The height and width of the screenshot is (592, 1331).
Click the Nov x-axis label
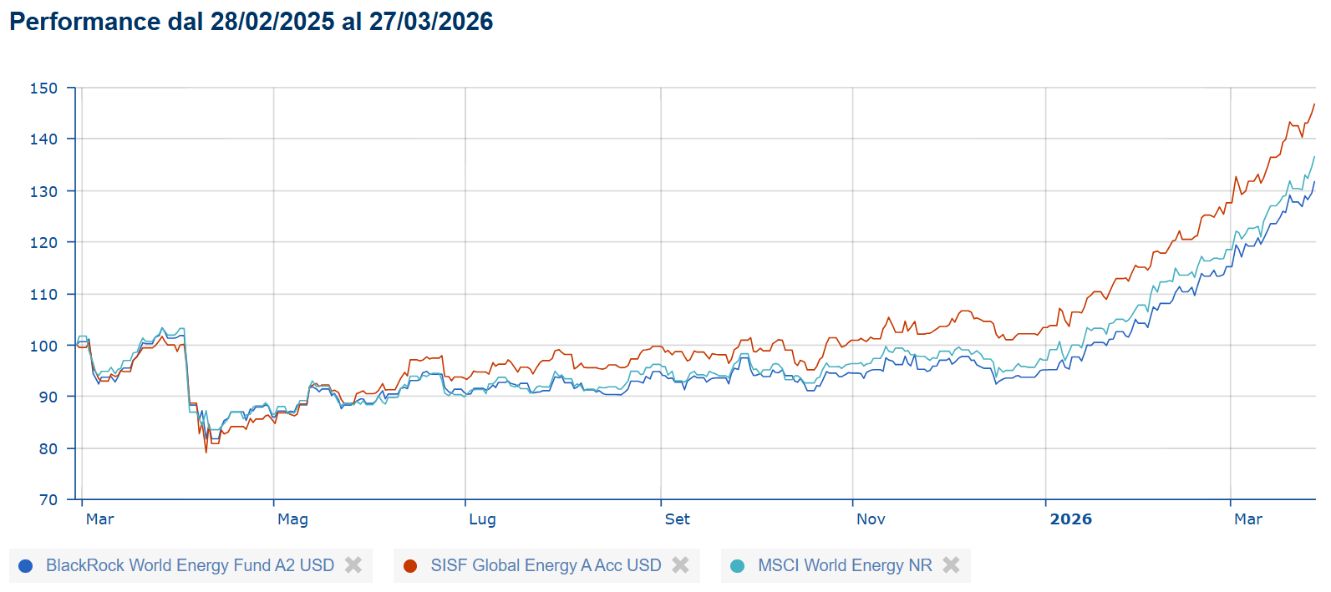[871, 519]
